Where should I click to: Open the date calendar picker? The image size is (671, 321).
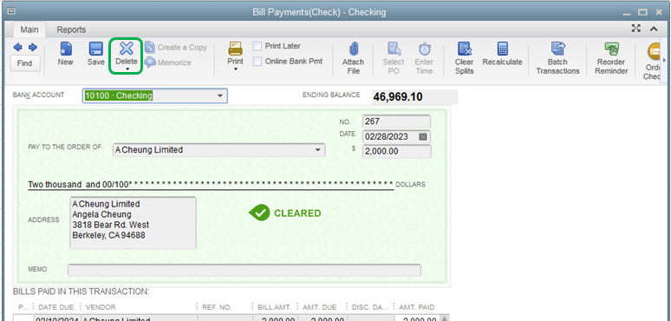click(423, 137)
